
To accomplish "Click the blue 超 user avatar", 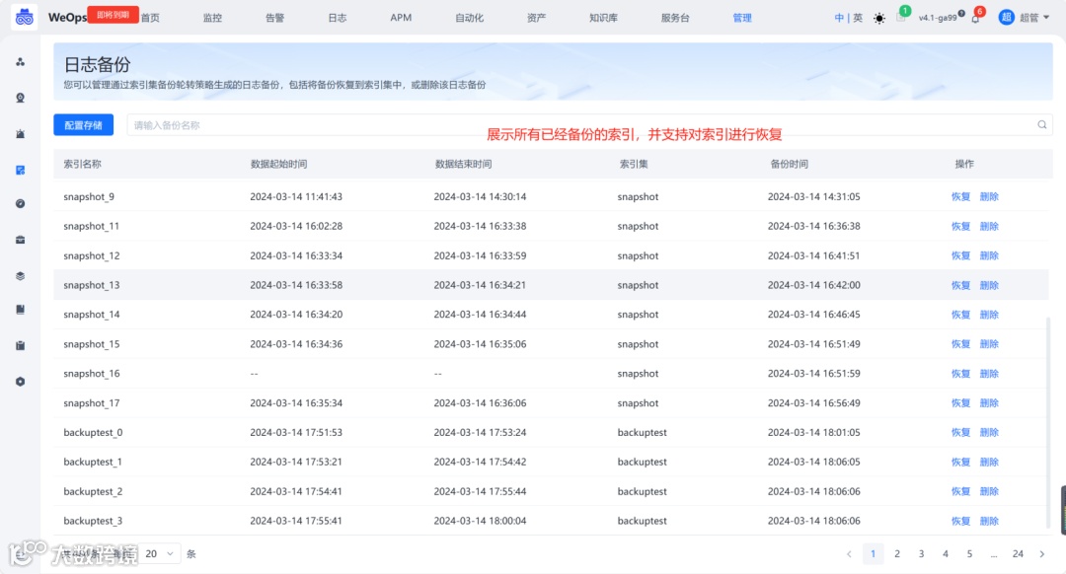I will pos(1006,18).
